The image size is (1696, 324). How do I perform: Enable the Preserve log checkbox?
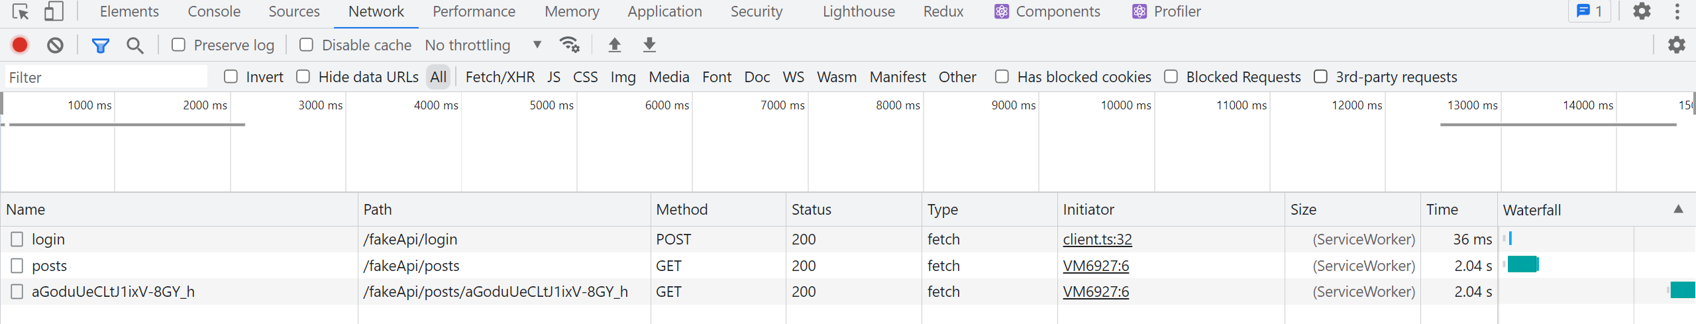click(178, 45)
